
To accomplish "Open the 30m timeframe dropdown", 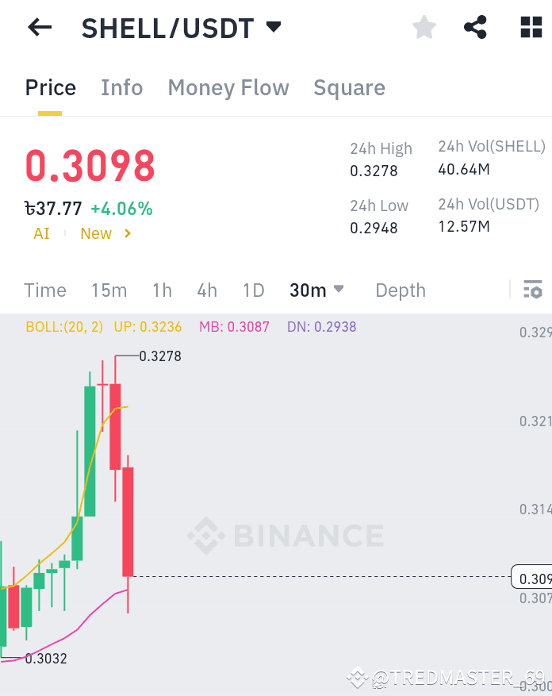I will [316, 290].
